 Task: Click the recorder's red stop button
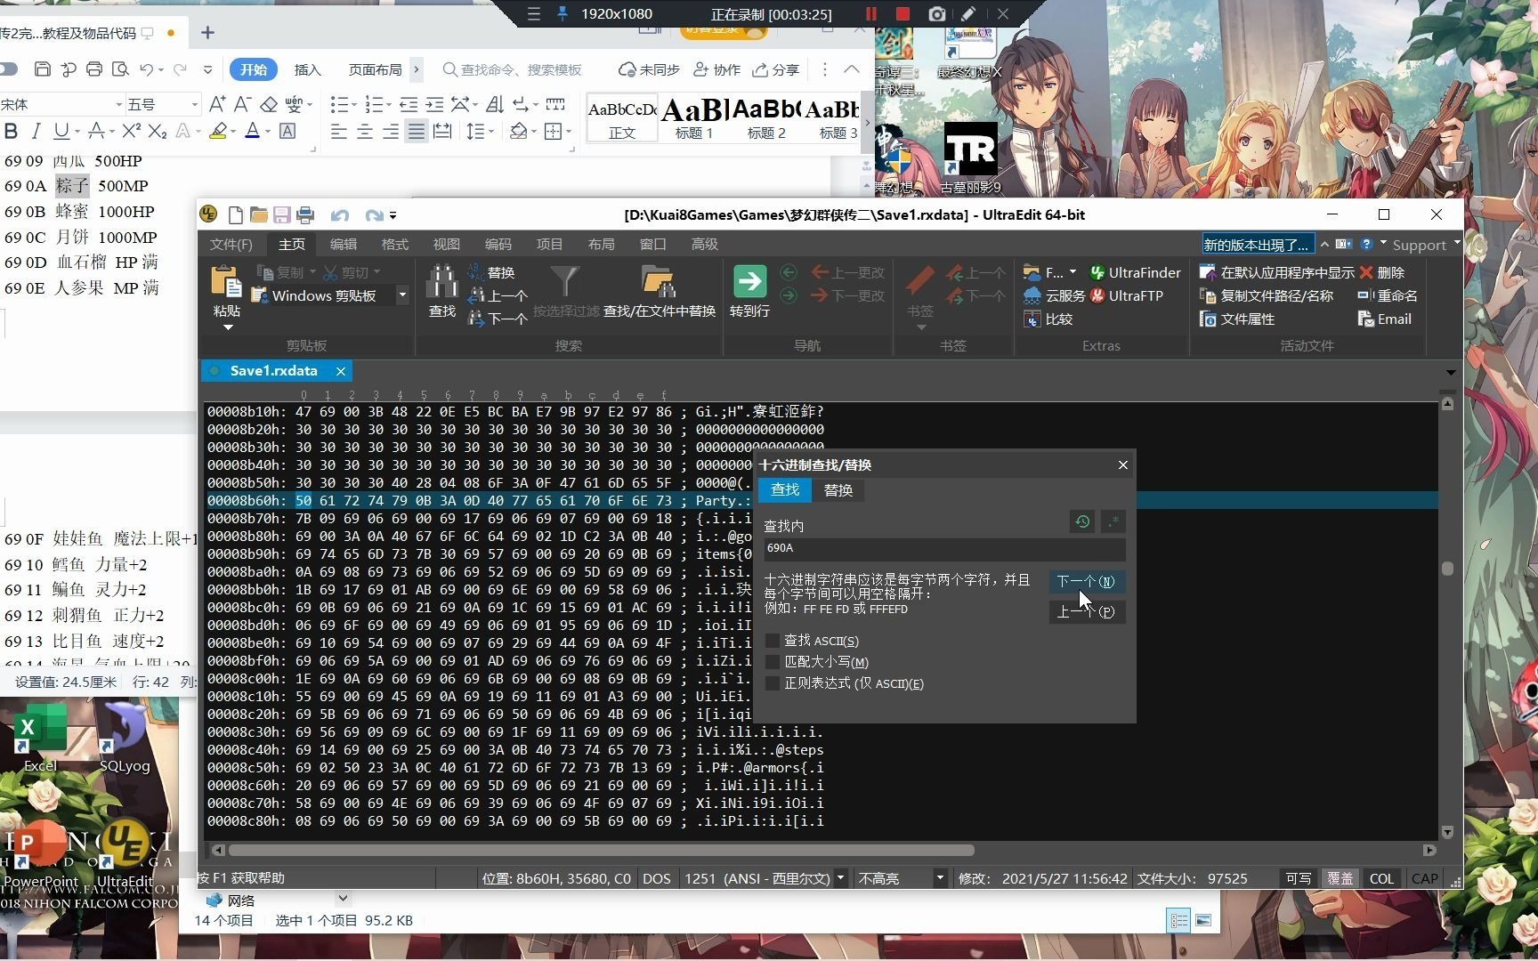903,14
